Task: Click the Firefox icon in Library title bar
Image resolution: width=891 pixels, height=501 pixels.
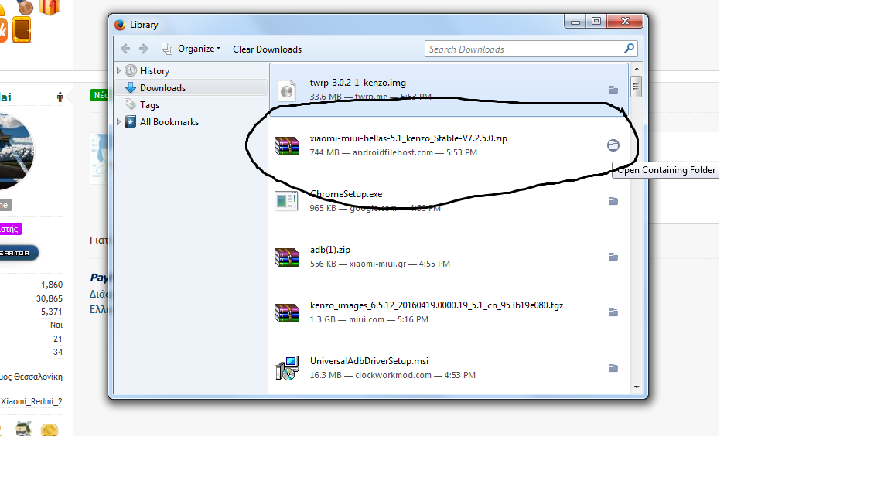Action: (x=120, y=25)
